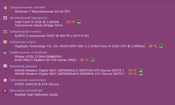Image resolution: width=175 pixels, height=105 pixels.
Task: Go to the Системная плата section
Action: click(x=22, y=42)
